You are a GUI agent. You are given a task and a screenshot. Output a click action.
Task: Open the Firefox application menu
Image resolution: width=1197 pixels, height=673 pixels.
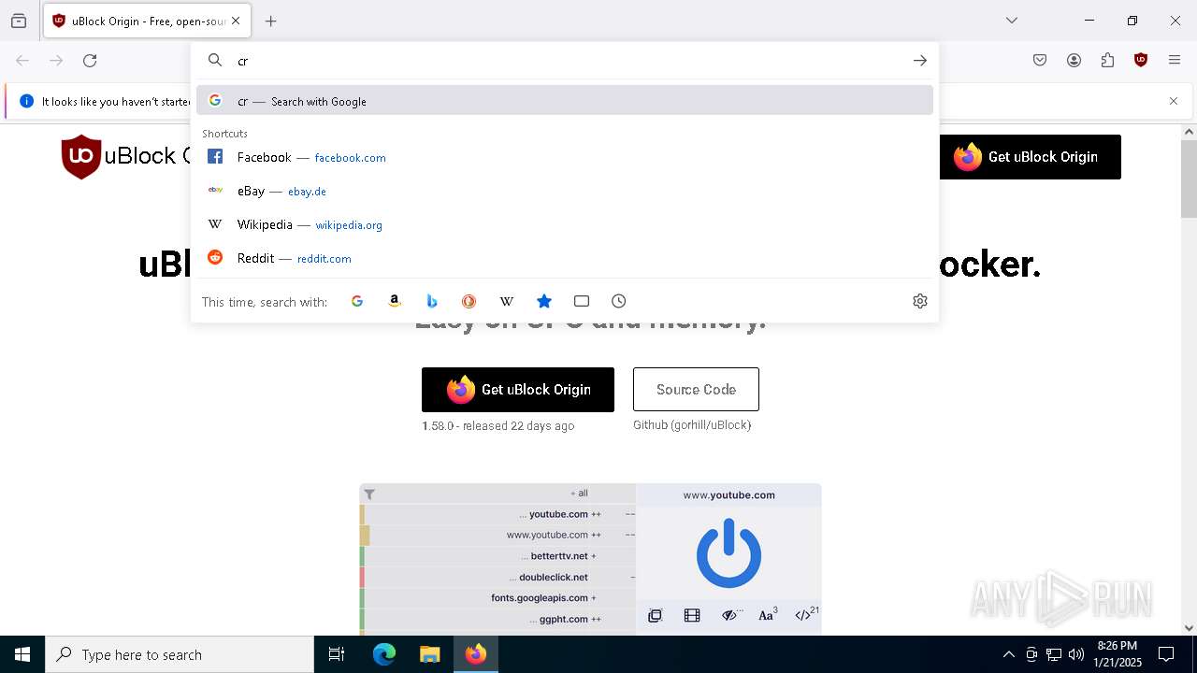[x=1175, y=61]
